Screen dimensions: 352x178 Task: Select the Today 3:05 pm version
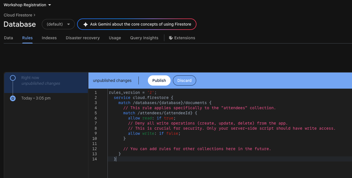click(36, 98)
